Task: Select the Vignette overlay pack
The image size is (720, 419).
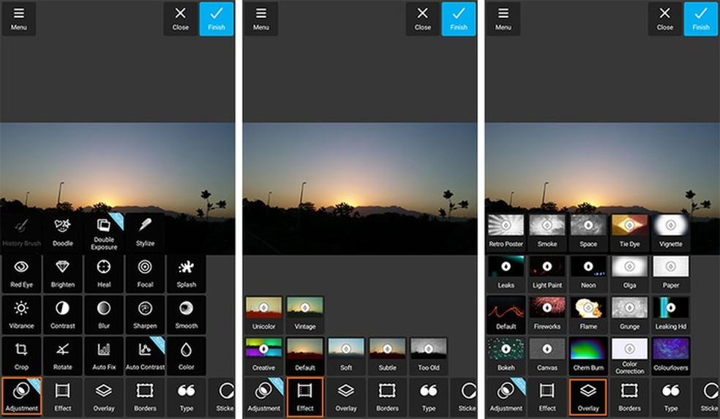Action: click(671, 233)
